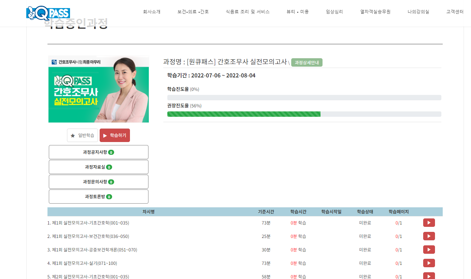Click the 학습시간 column header

point(298,212)
